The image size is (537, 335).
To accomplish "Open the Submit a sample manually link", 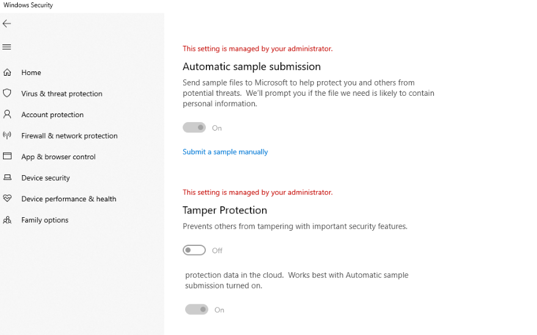I will click(x=225, y=152).
